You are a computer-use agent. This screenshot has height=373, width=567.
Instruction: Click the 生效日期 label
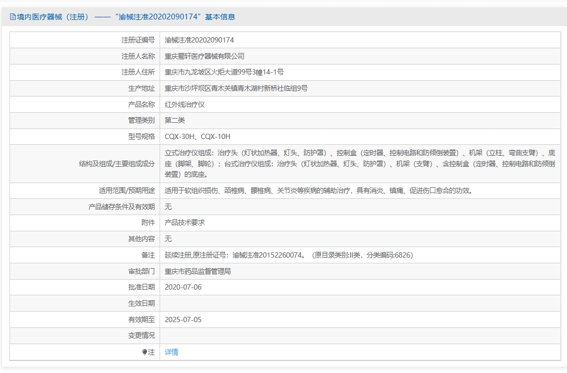coord(141,304)
